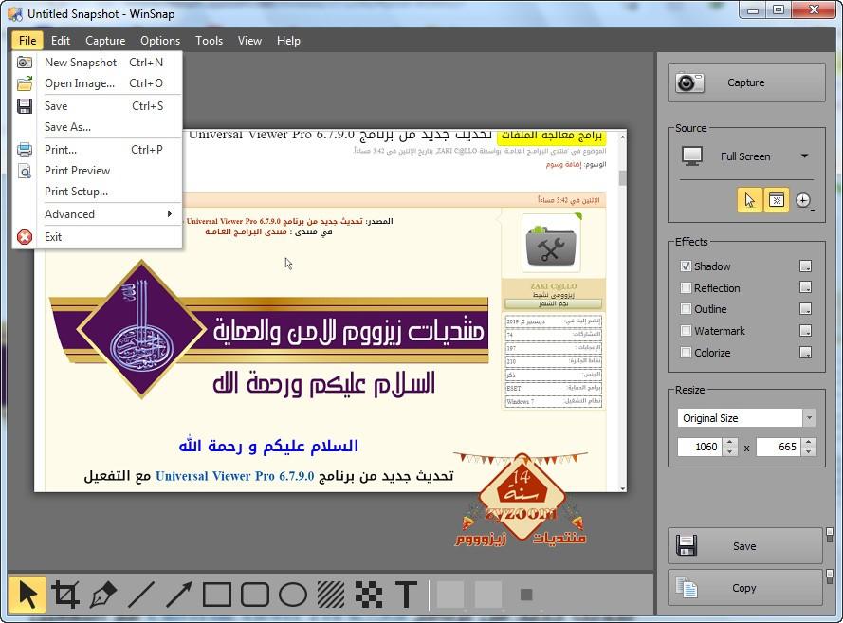Click the floppy disk icon beside Save
Viewport: 843px width, 623px height.
[x=687, y=545]
